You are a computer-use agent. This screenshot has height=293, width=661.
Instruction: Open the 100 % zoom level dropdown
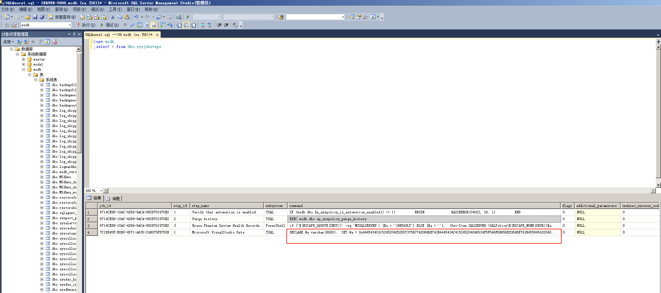pos(101,191)
